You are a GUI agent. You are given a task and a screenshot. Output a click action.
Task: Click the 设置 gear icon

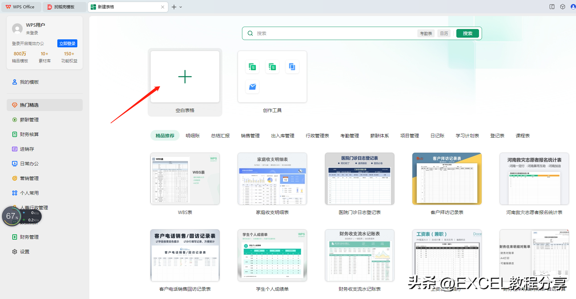coord(15,252)
